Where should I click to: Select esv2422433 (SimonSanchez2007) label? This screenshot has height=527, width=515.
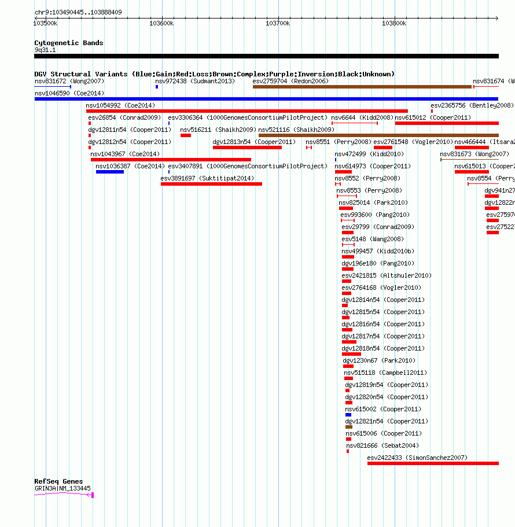coord(417,458)
